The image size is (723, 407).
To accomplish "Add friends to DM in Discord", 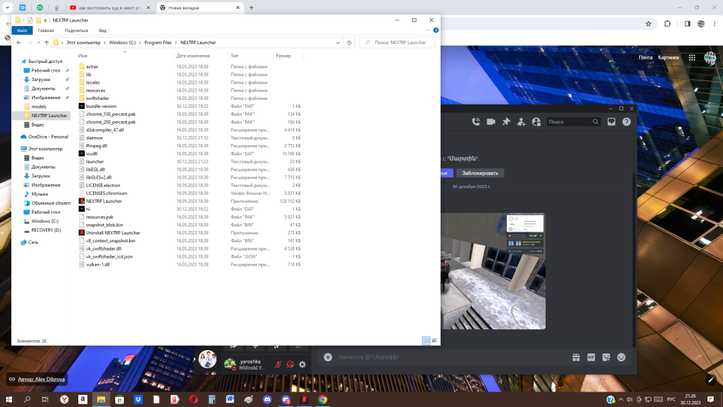I will (521, 122).
